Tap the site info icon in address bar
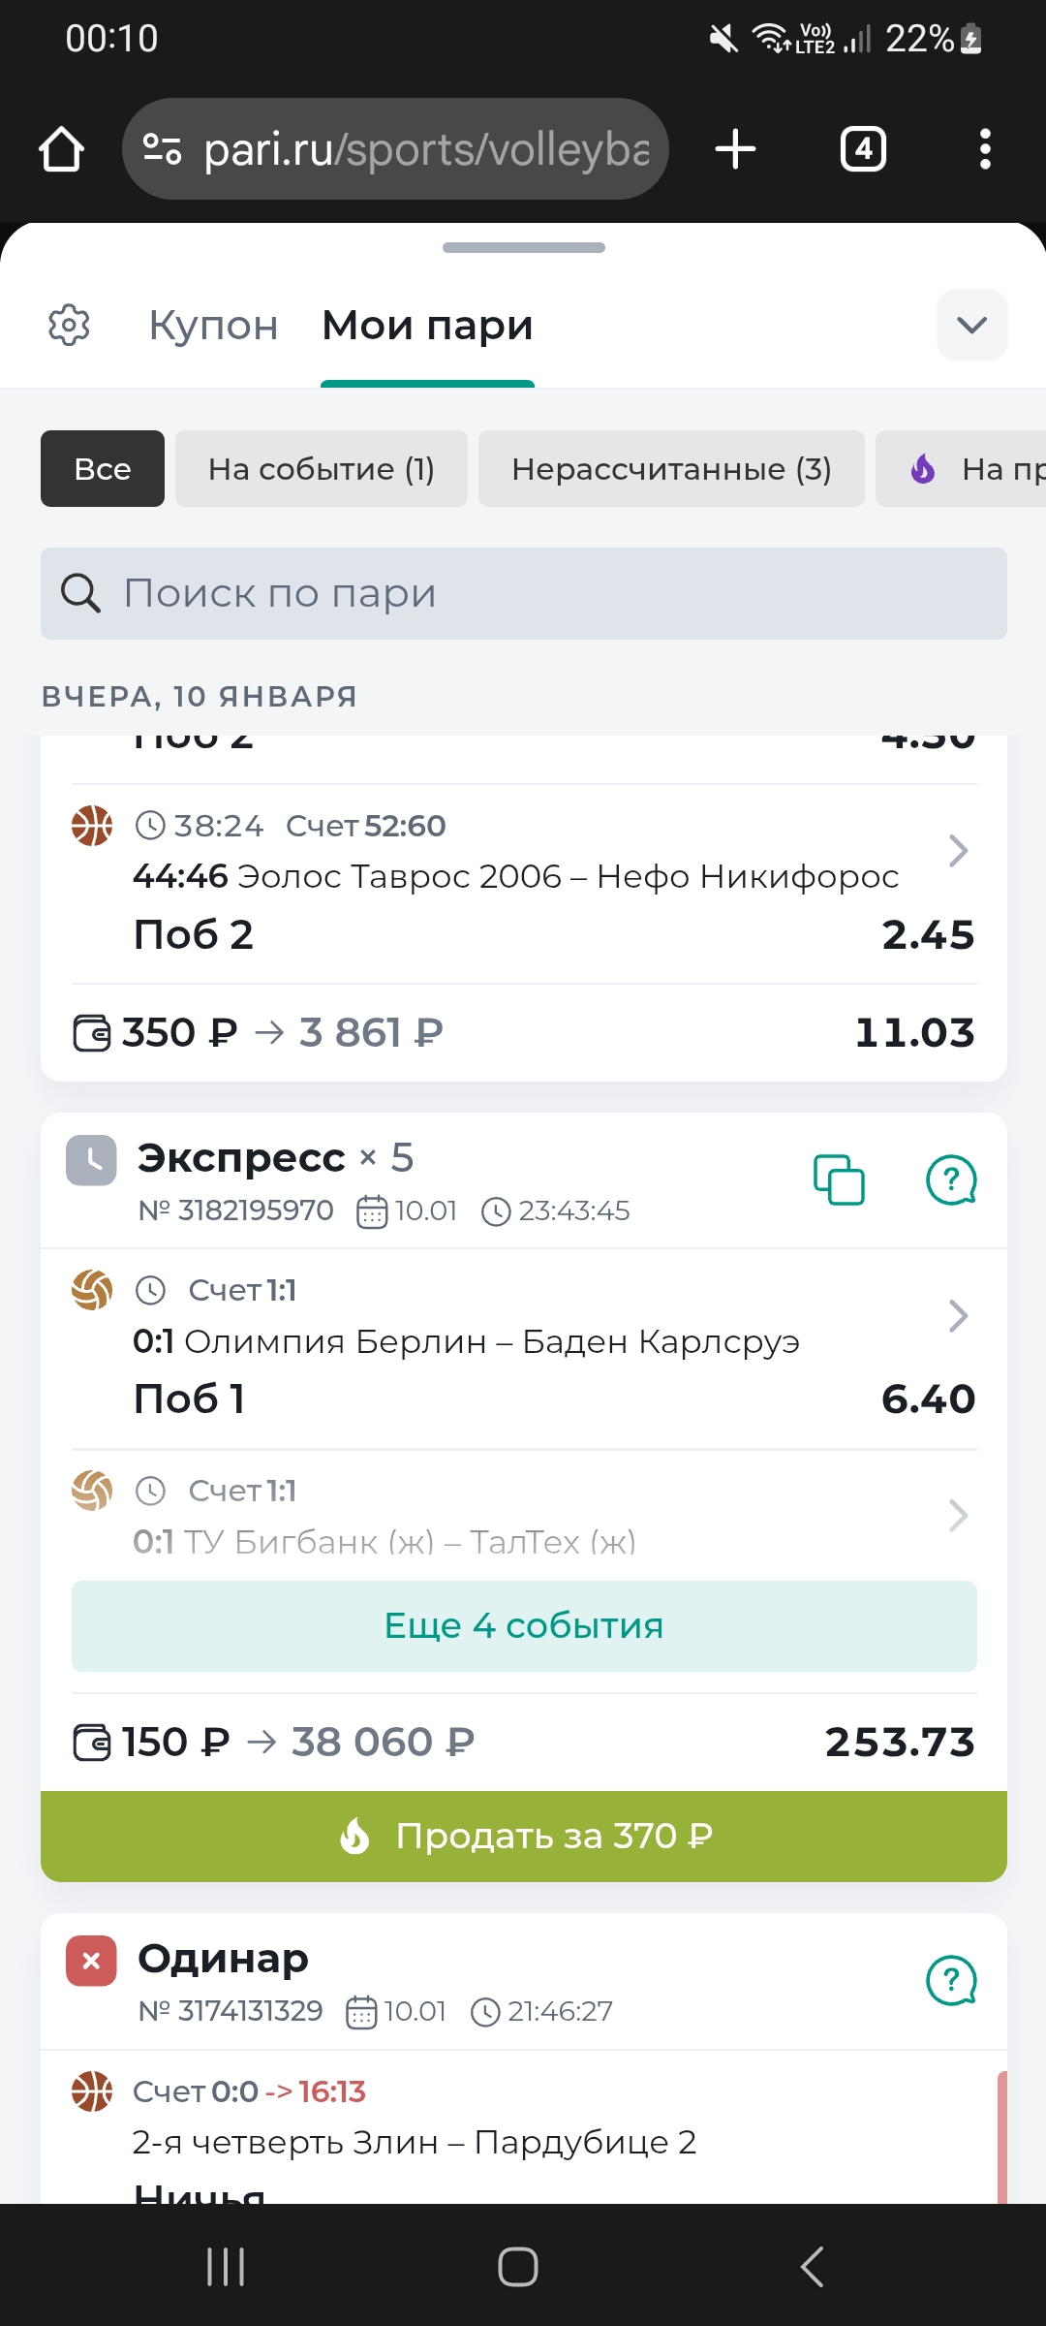This screenshot has height=2326, width=1046. (x=162, y=150)
